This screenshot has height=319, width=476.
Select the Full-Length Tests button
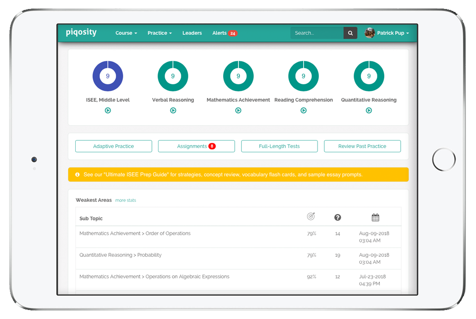tap(279, 146)
